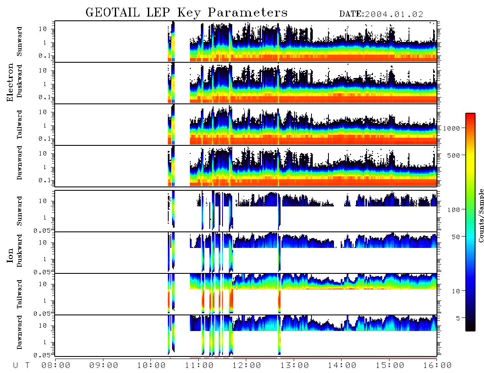Click the "1000" colorbar tick label
Image resolution: width=484 pixels, height=373 pixels.
(x=452, y=128)
